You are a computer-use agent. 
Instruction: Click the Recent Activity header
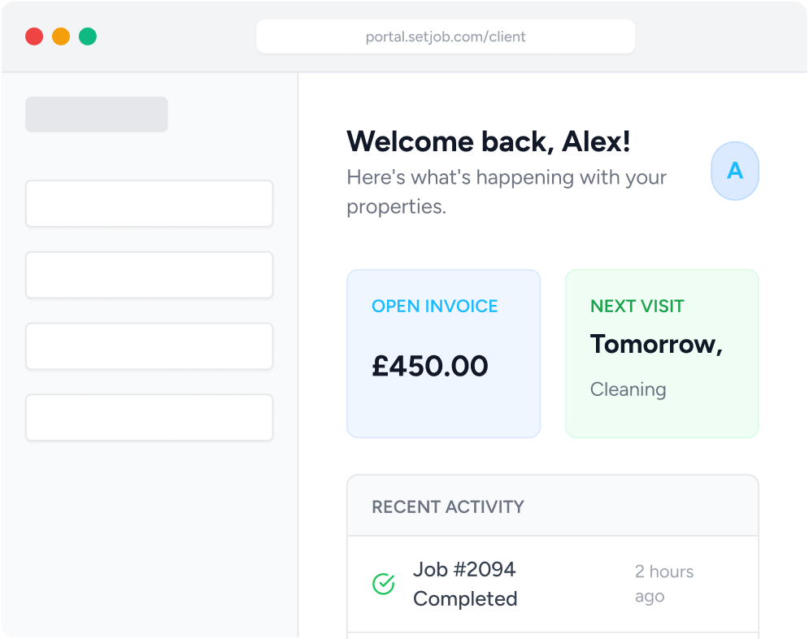click(448, 506)
